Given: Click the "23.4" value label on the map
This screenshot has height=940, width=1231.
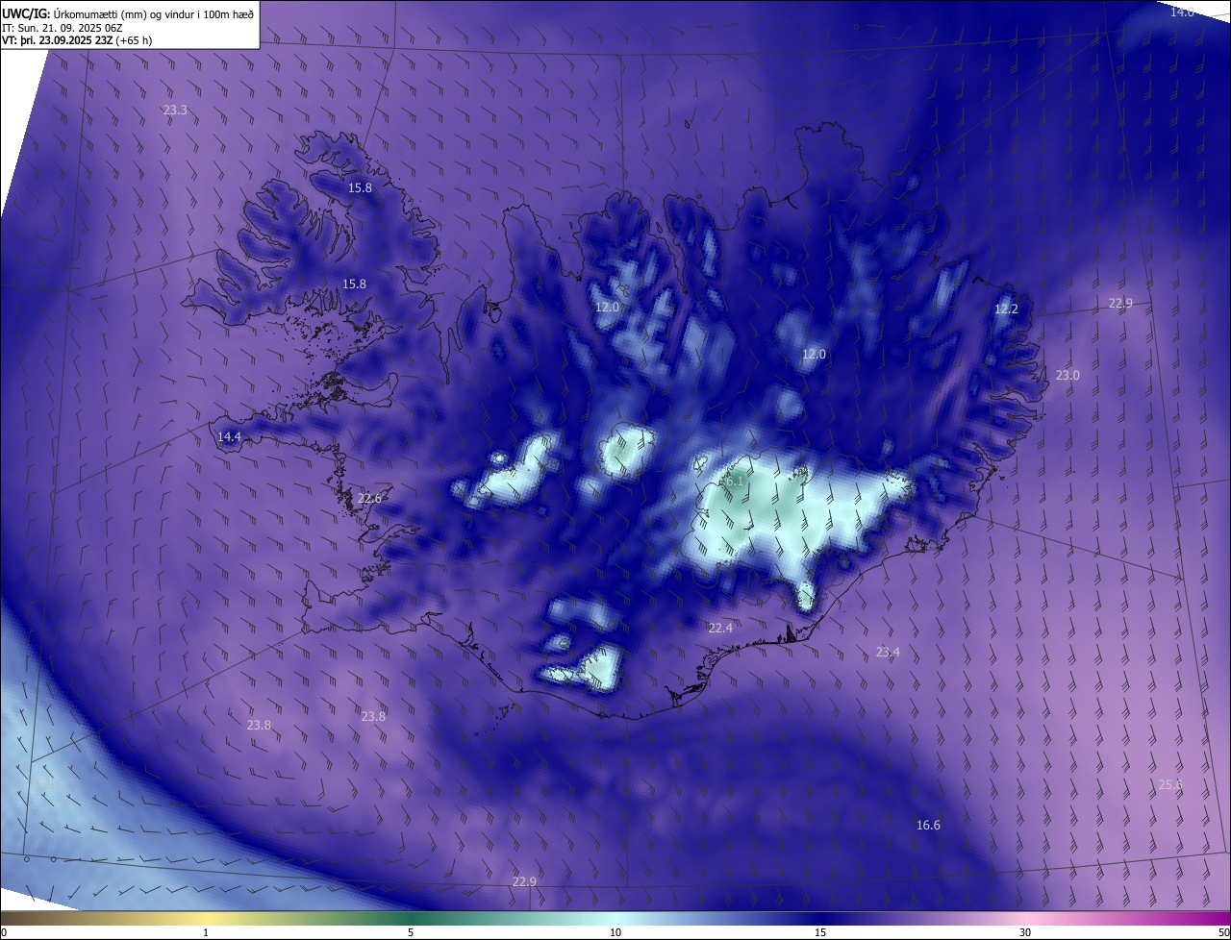Looking at the screenshot, I should pyautogui.click(x=888, y=653).
